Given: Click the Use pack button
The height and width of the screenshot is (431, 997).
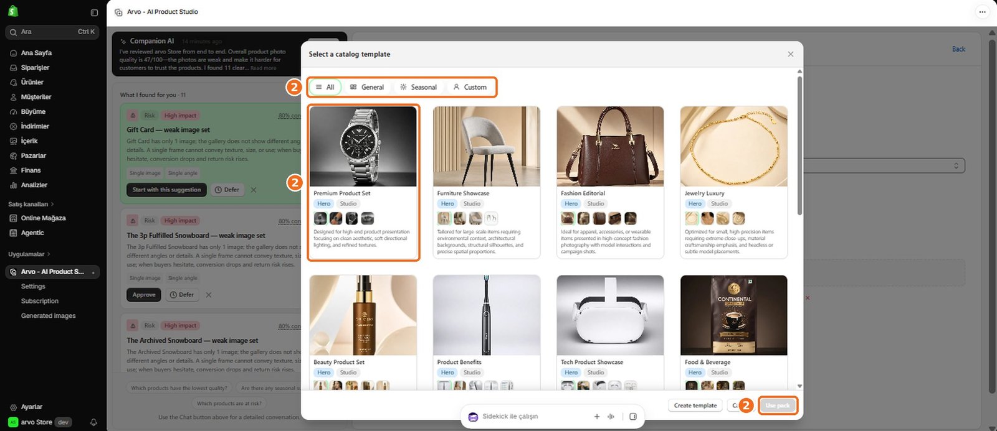Looking at the screenshot, I should [778, 406].
